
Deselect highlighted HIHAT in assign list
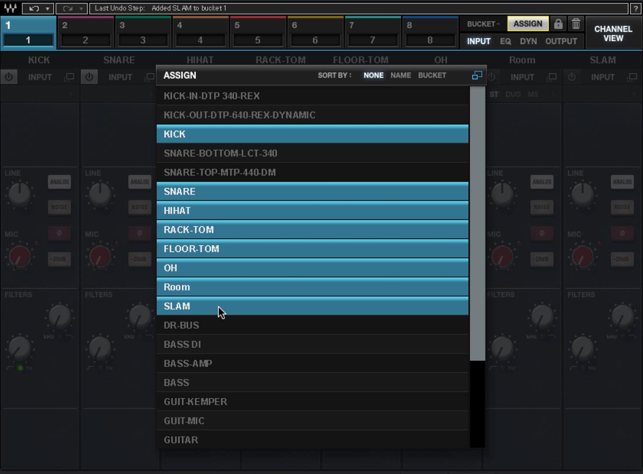[312, 211]
